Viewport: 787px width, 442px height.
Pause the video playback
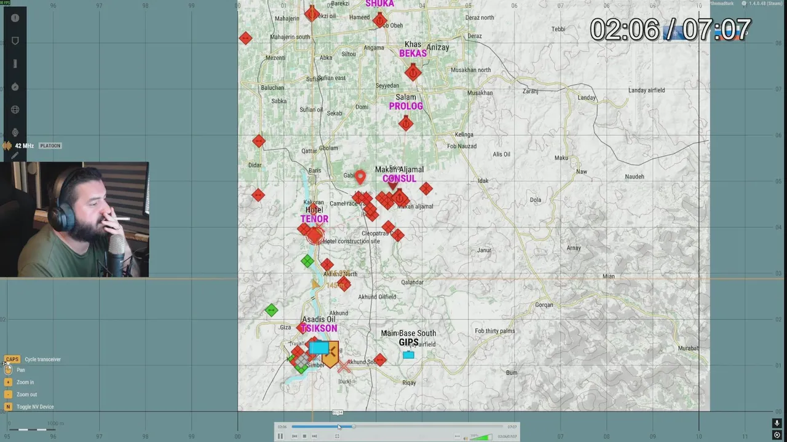pyautogui.click(x=280, y=436)
